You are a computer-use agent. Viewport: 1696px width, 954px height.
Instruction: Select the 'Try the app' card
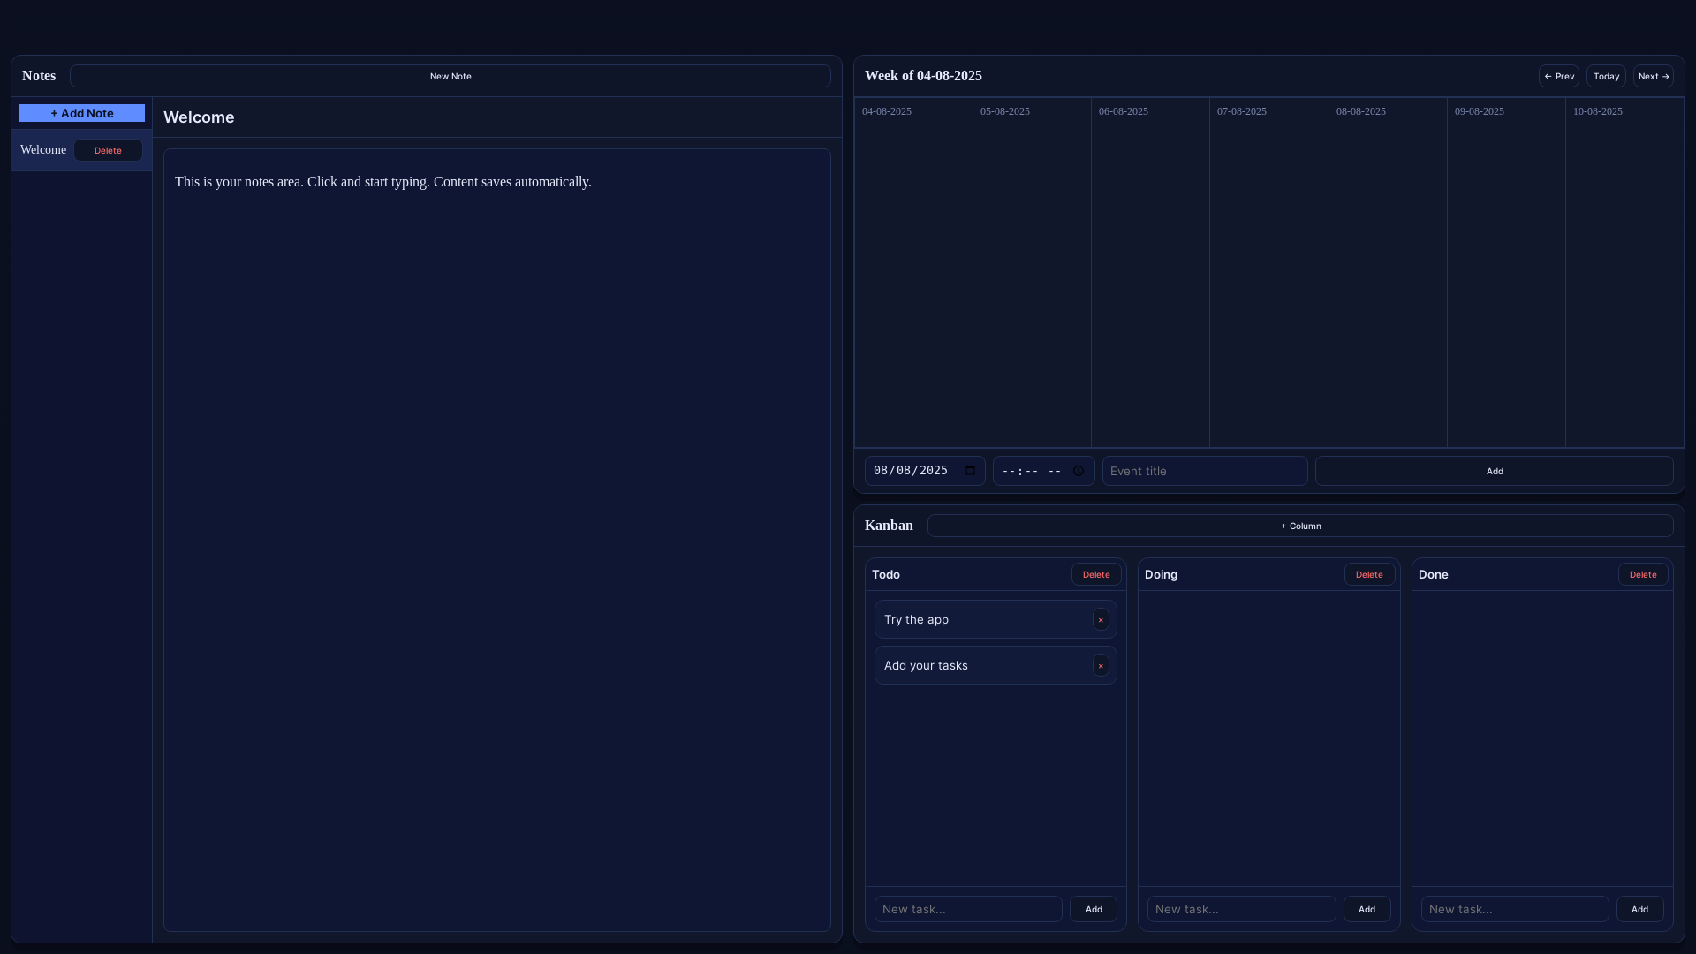(996, 619)
